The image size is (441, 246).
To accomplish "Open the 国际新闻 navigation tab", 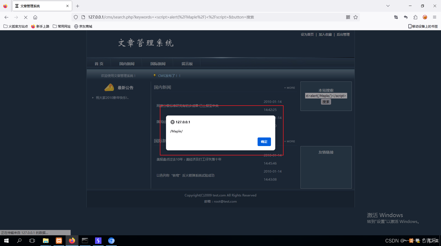I will 158,64.
